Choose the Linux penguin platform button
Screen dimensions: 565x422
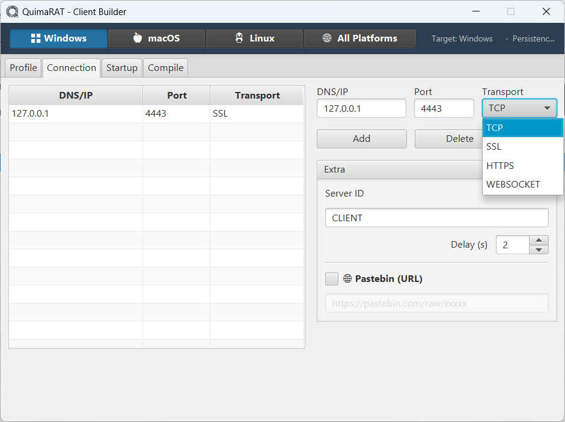tap(254, 38)
